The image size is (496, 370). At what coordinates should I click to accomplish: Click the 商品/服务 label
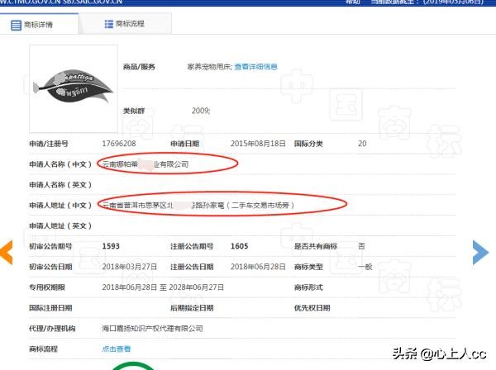[139, 67]
